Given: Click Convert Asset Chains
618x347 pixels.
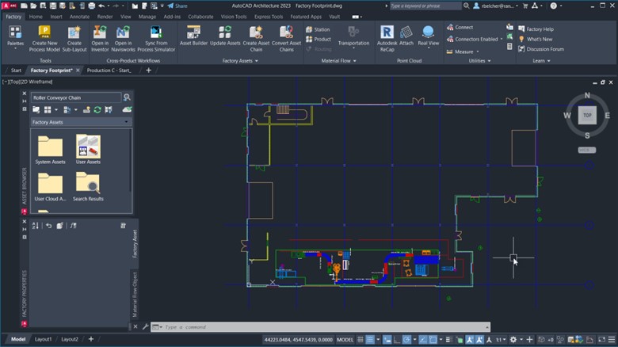Looking at the screenshot, I should pos(287,39).
